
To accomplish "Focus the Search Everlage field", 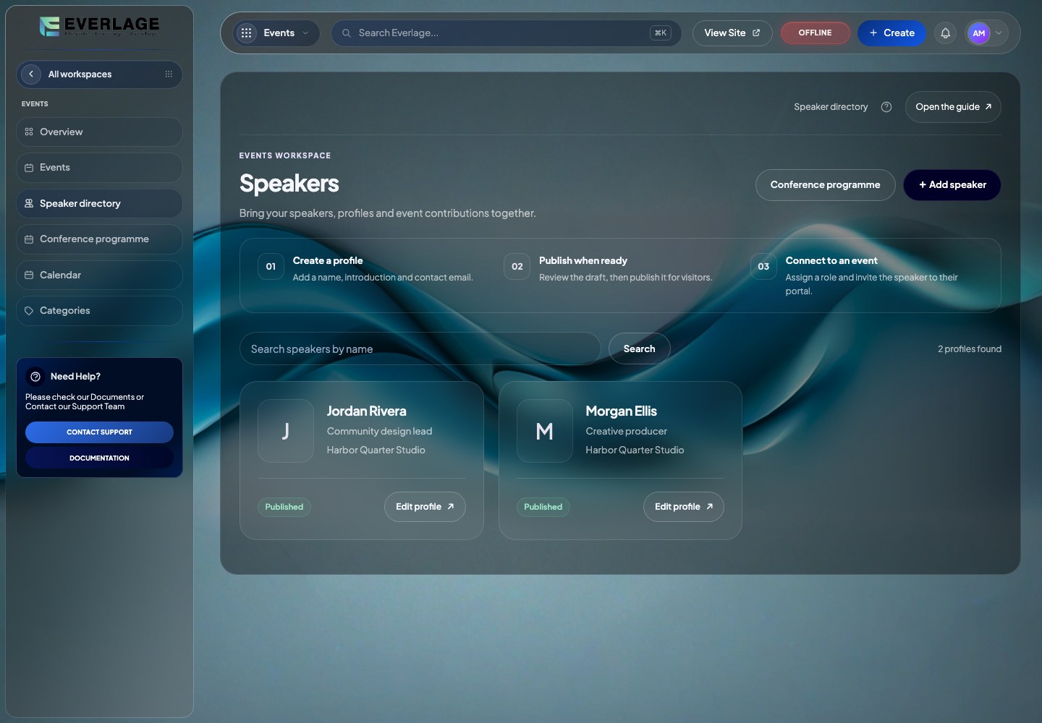I will click(507, 33).
